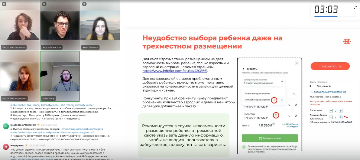Click the total price 411 360 ₽
Image resolution: width=360 pixels, height=160 pixels.
[265, 126]
